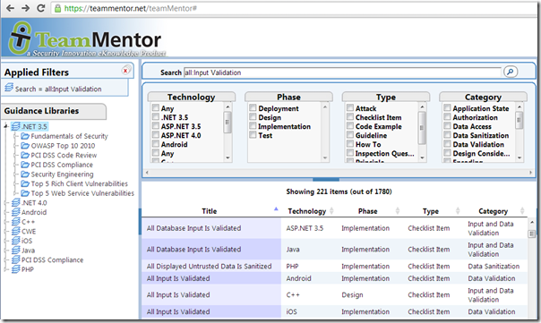This screenshot has width=541, height=323.
Task: Expand the Android tree node
Action: [x=6, y=212]
